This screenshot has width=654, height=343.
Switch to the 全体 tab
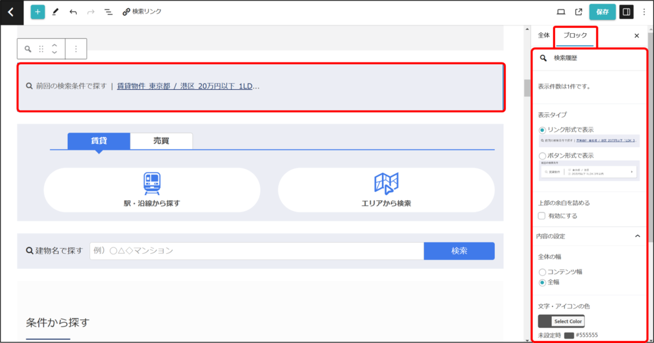[x=544, y=36]
